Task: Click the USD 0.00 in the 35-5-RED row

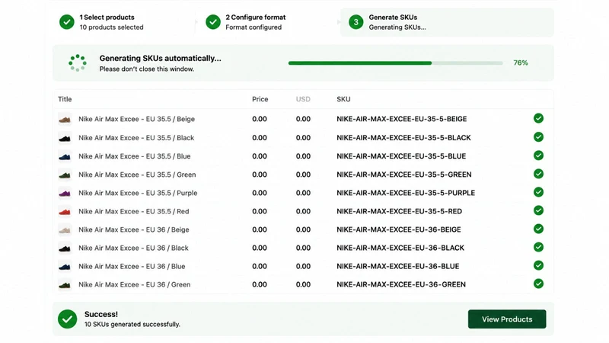Action: pos(303,212)
